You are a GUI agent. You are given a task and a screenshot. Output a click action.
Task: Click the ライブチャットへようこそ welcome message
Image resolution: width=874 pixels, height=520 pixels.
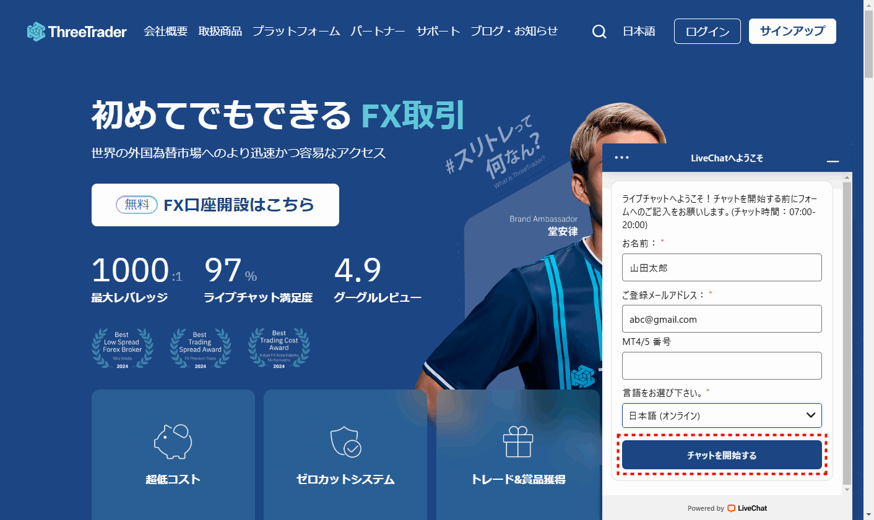click(720, 211)
